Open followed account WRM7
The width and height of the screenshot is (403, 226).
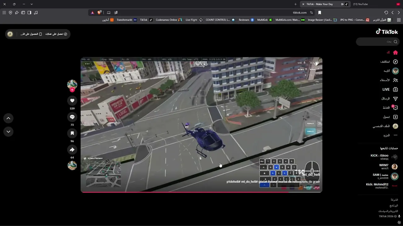389,166
